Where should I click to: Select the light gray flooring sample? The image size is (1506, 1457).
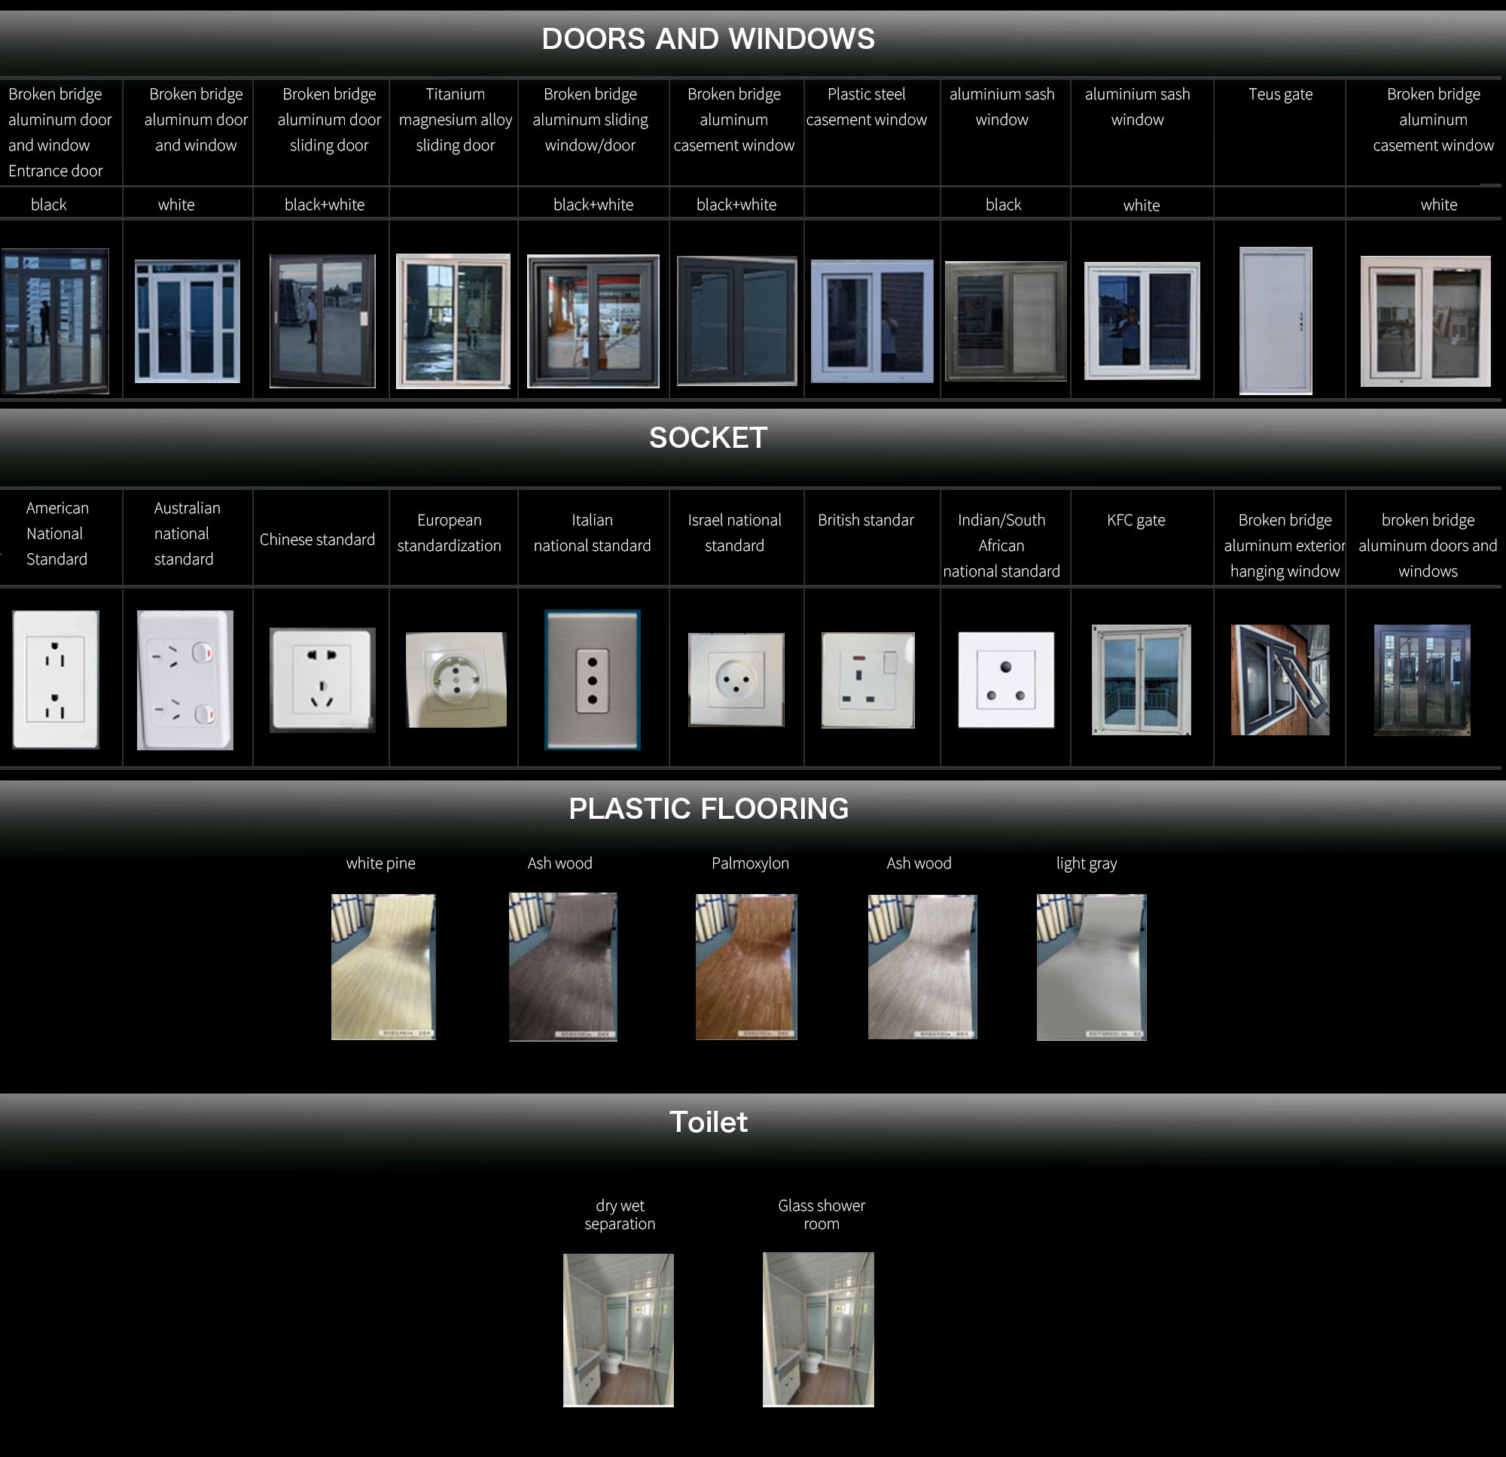[1090, 966]
